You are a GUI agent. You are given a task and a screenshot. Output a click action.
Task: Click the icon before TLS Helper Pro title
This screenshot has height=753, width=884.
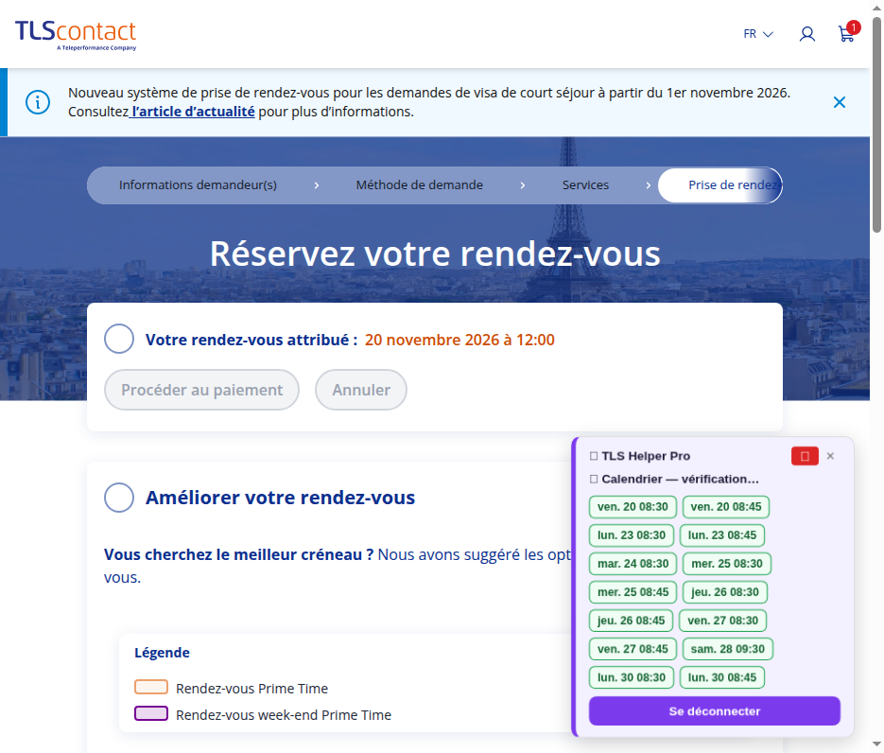tap(594, 456)
